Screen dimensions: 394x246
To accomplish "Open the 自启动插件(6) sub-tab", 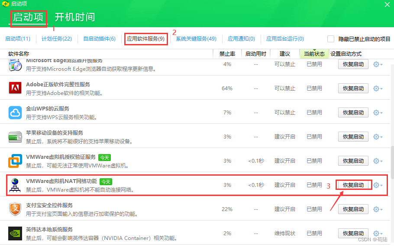I will tap(99, 39).
